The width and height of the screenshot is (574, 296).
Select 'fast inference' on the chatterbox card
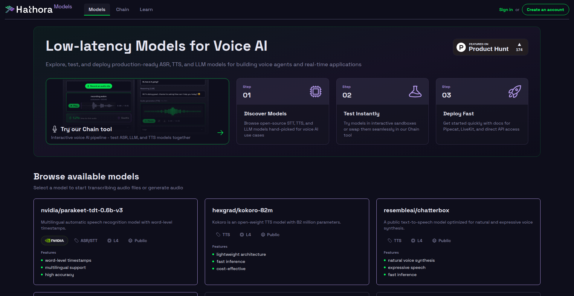tap(402, 275)
